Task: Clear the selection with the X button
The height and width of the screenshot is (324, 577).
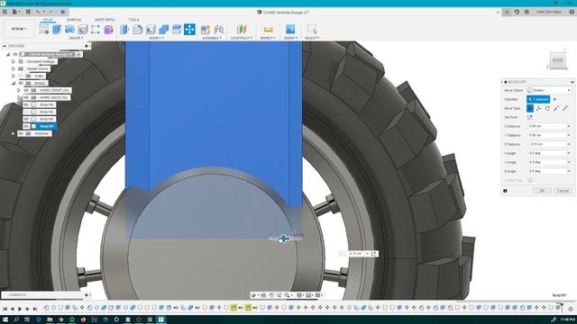Action: (555, 99)
